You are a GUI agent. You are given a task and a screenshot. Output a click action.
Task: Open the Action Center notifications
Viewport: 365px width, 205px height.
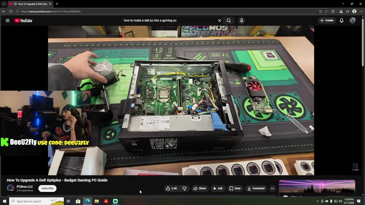pyautogui.click(x=359, y=201)
